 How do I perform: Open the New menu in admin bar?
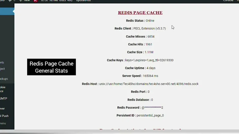(24, 1)
